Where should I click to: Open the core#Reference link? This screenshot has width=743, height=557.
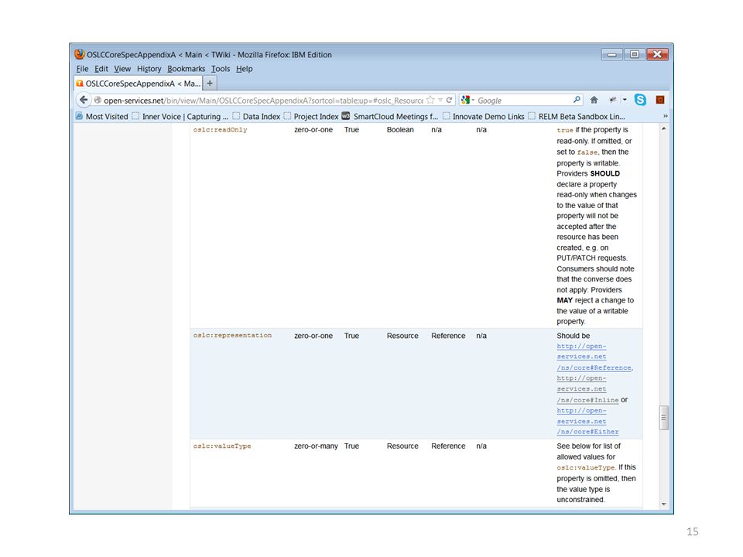click(594, 357)
